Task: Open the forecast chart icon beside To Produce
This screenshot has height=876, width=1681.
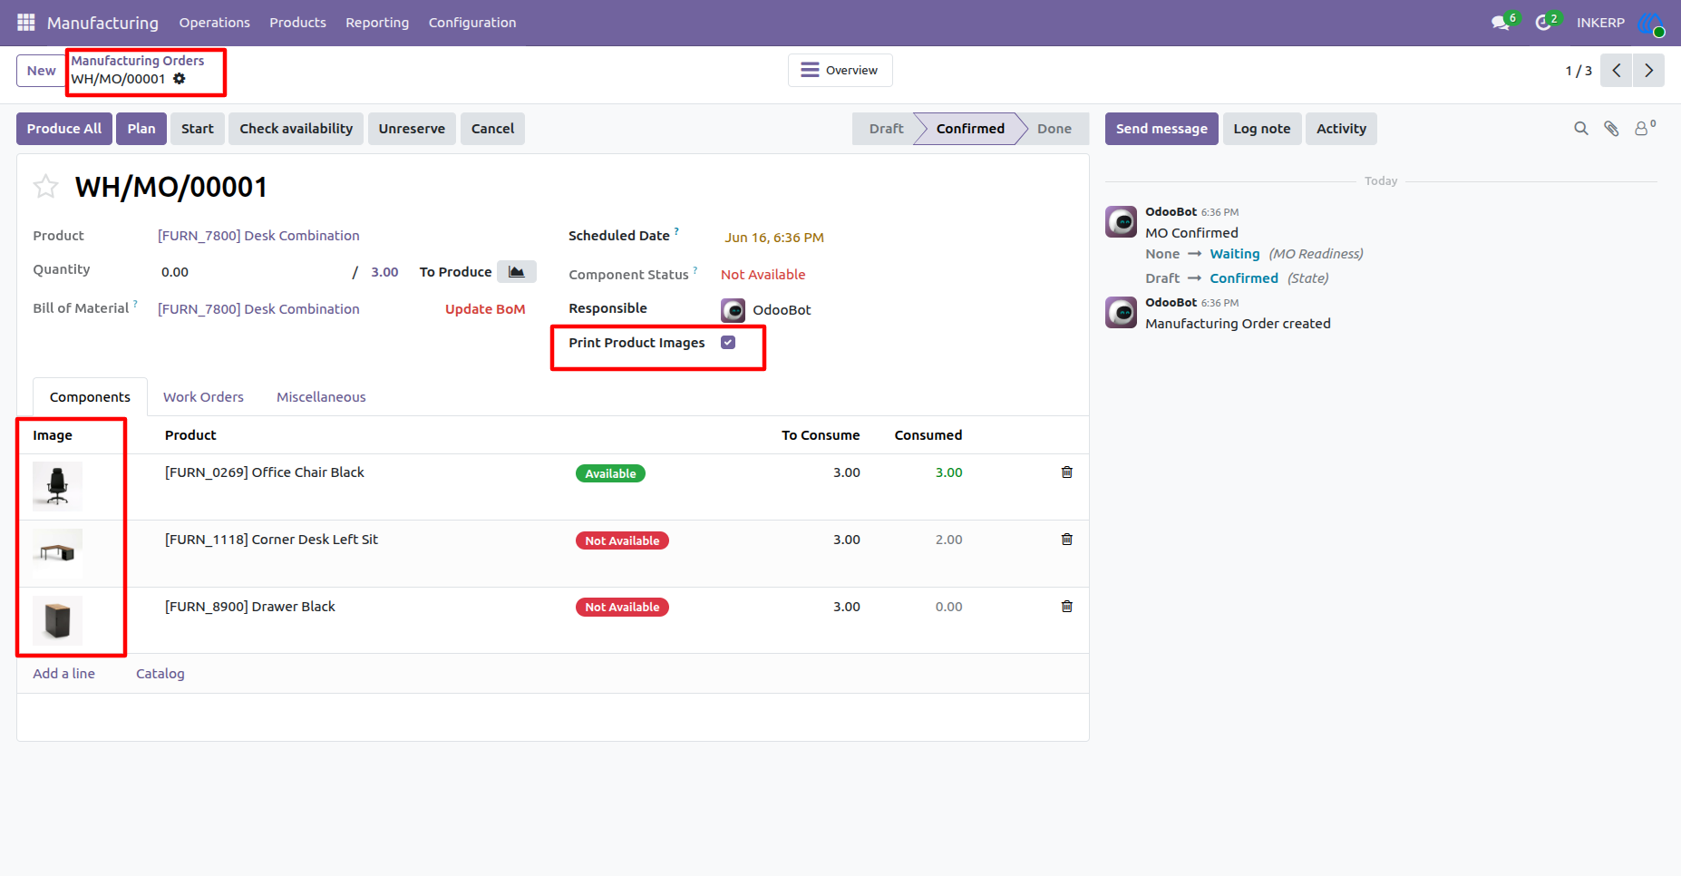Action: [x=517, y=272]
